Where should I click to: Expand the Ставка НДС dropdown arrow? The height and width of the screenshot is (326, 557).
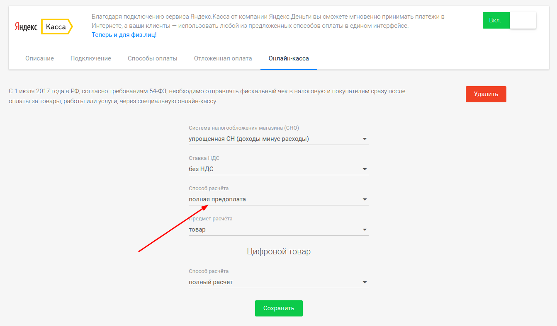click(365, 169)
